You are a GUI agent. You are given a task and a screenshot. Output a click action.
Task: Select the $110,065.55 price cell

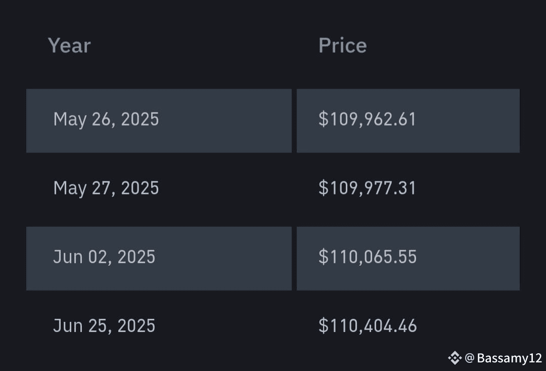[x=408, y=258]
